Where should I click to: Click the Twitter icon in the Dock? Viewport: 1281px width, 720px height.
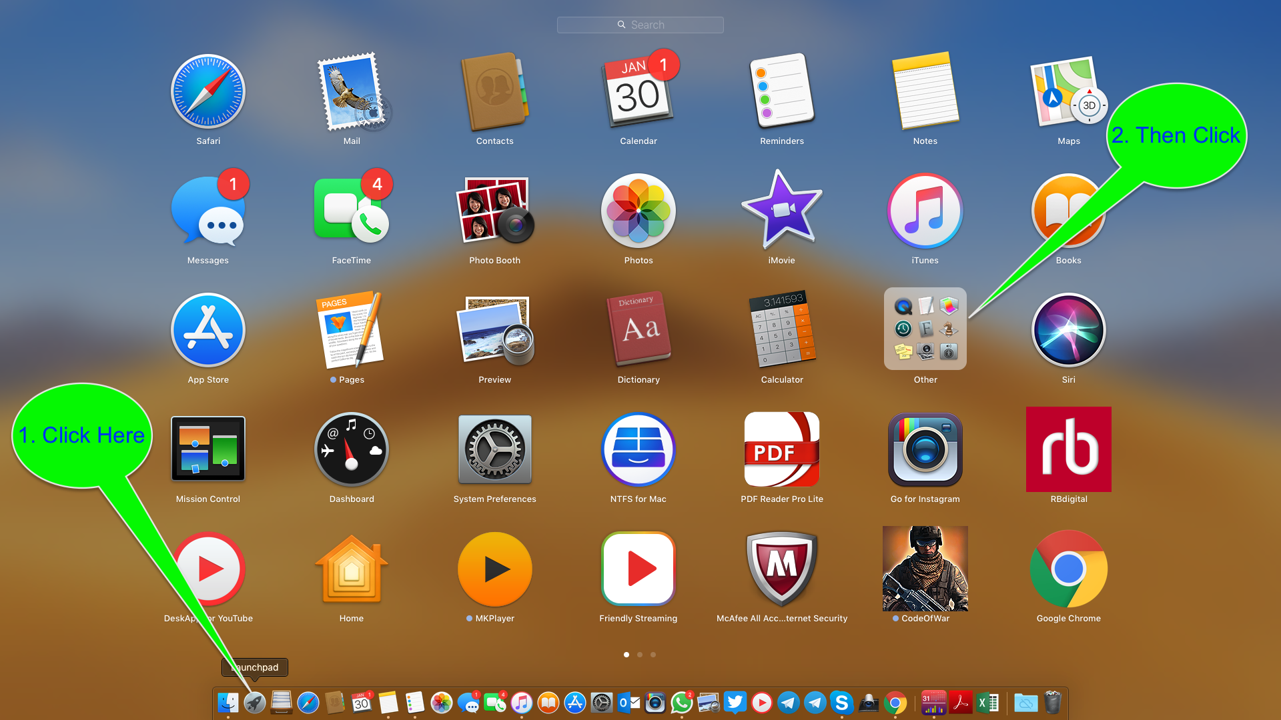[735, 703]
